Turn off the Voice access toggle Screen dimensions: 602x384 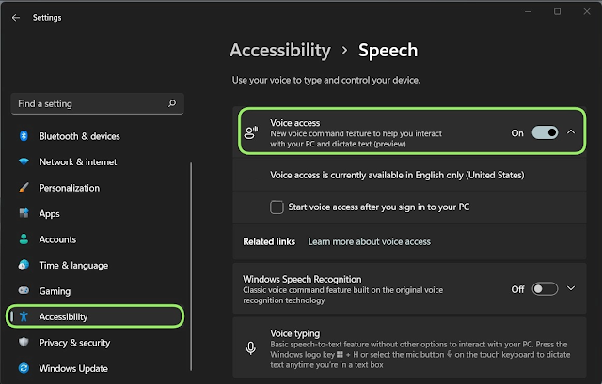pyautogui.click(x=545, y=132)
